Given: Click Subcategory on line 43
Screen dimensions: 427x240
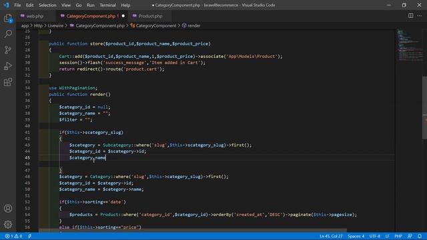Looking at the screenshot, I should pos(117,145).
